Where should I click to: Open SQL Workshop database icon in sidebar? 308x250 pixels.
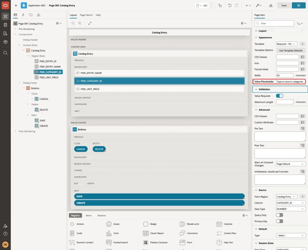pos(5,25)
